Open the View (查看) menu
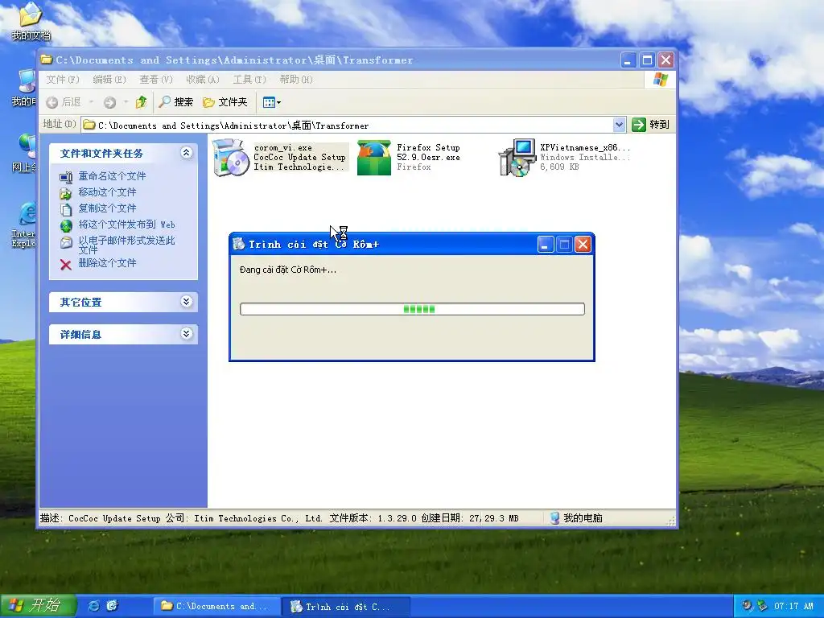The height and width of the screenshot is (618, 824). click(x=155, y=80)
